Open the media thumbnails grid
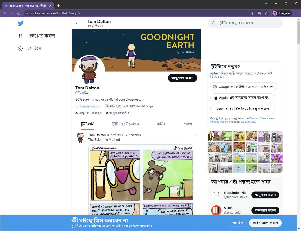This screenshot has width=301, height=231. [245, 152]
